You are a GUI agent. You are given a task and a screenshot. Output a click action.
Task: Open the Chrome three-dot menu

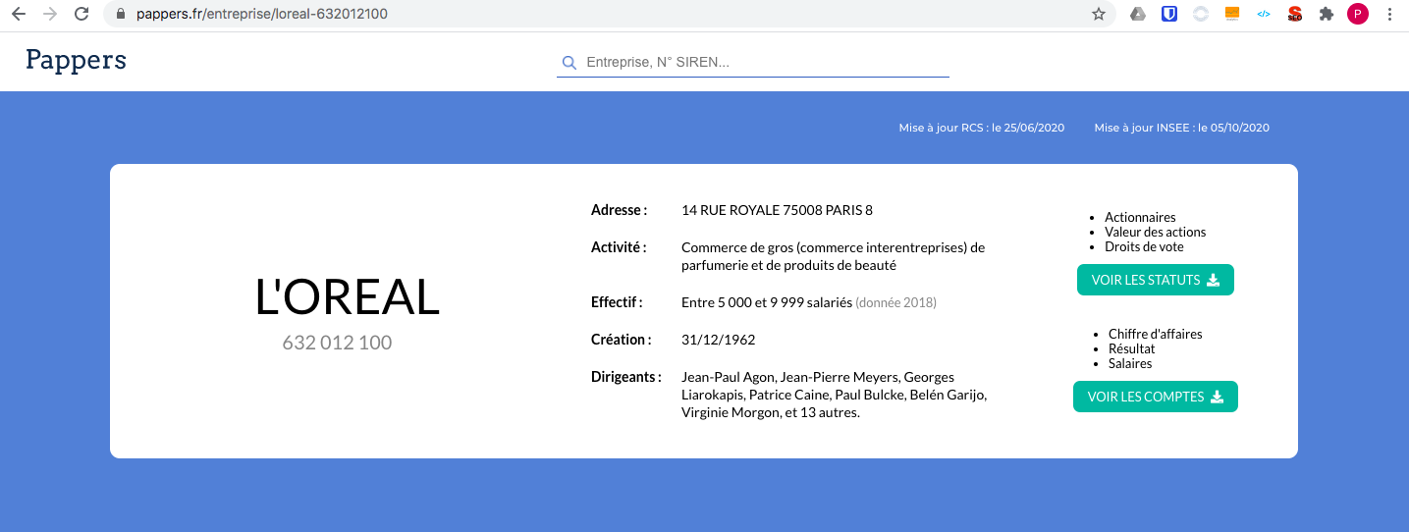pyautogui.click(x=1389, y=14)
